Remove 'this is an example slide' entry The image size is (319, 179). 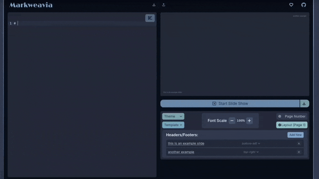(299, 144)
